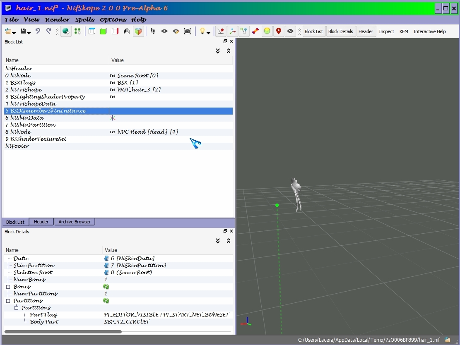The width and height of the screenshot is (460, 345).
Task: Select the 9 BSShaderTextureSet block row
Action: 118,139
